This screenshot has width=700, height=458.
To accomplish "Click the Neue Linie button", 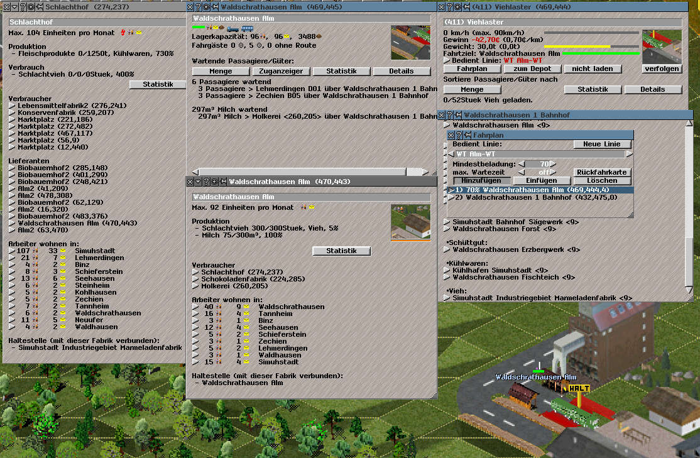I will (601, 144).
